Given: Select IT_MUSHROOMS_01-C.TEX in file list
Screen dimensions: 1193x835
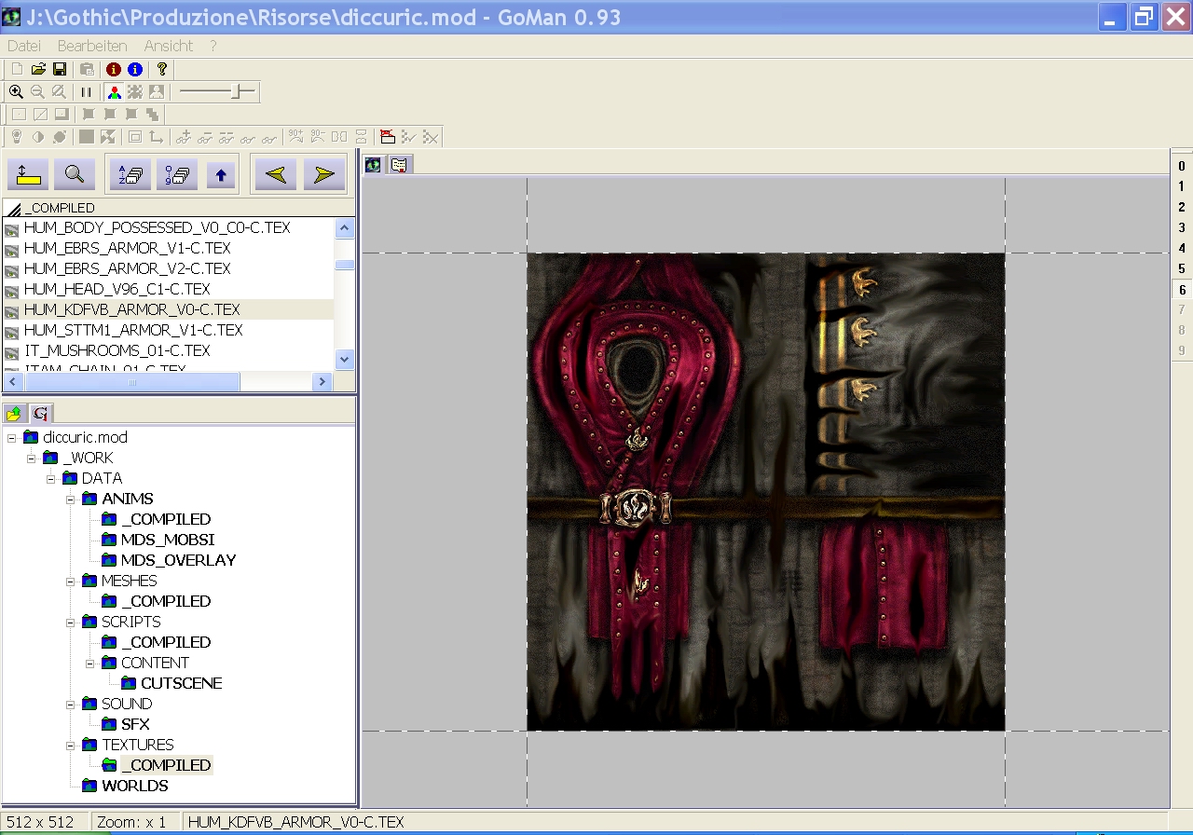Looking at the screenshot, I should pyautogui.click(x=117, y=350).
